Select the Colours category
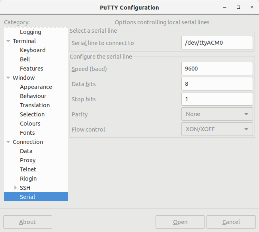Image resolution: width=259 pixels, height=232 pixels. [30, 124]
